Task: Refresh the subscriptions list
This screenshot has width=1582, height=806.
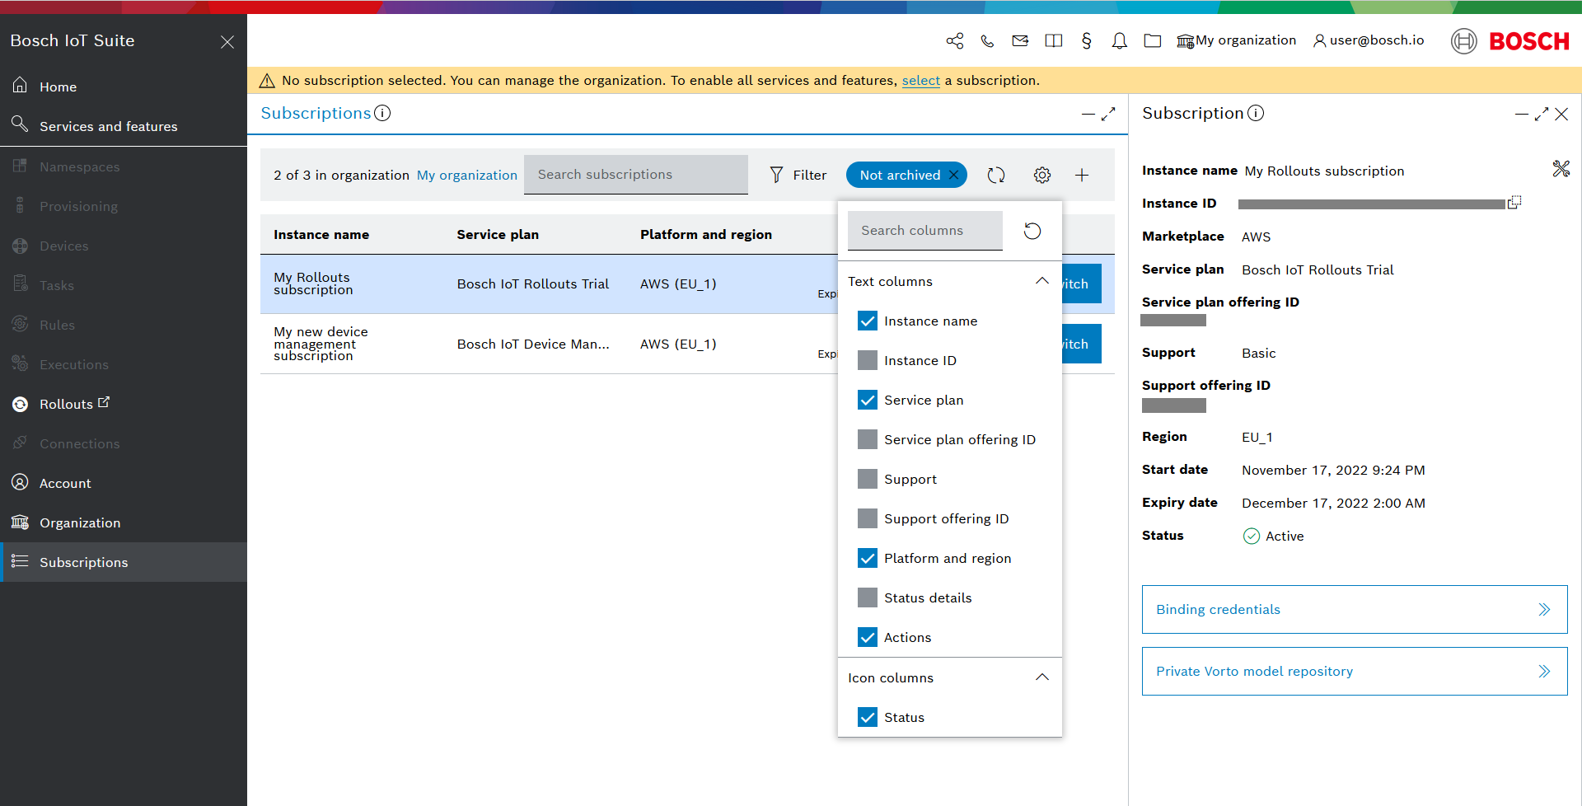Action: pos(996,175)
